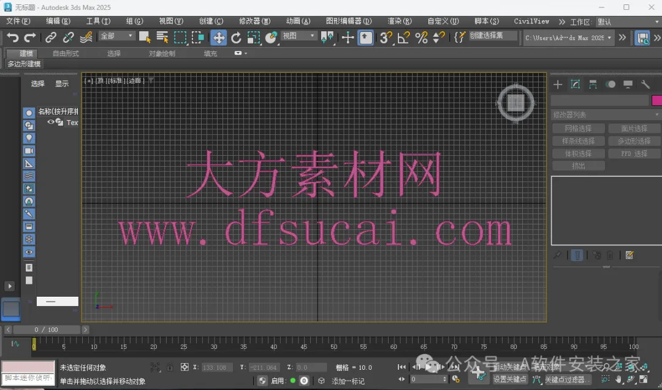The width and height of the screenshot is (662, 390).
Task: Click the 创建选择集 selection set field
Action: pyautogui.click(x=493, y=36)
